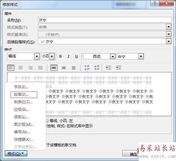The image size is (176, 161).
Task: Open the 样式类型 dropdown arrow
Action: pyautogui.click(x=169, y=27)
